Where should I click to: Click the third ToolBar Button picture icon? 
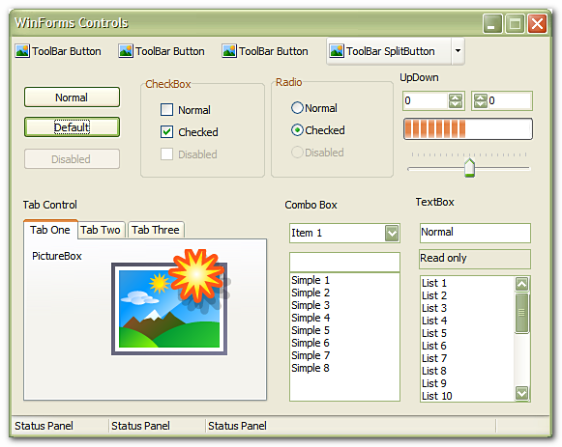(229, 51)
